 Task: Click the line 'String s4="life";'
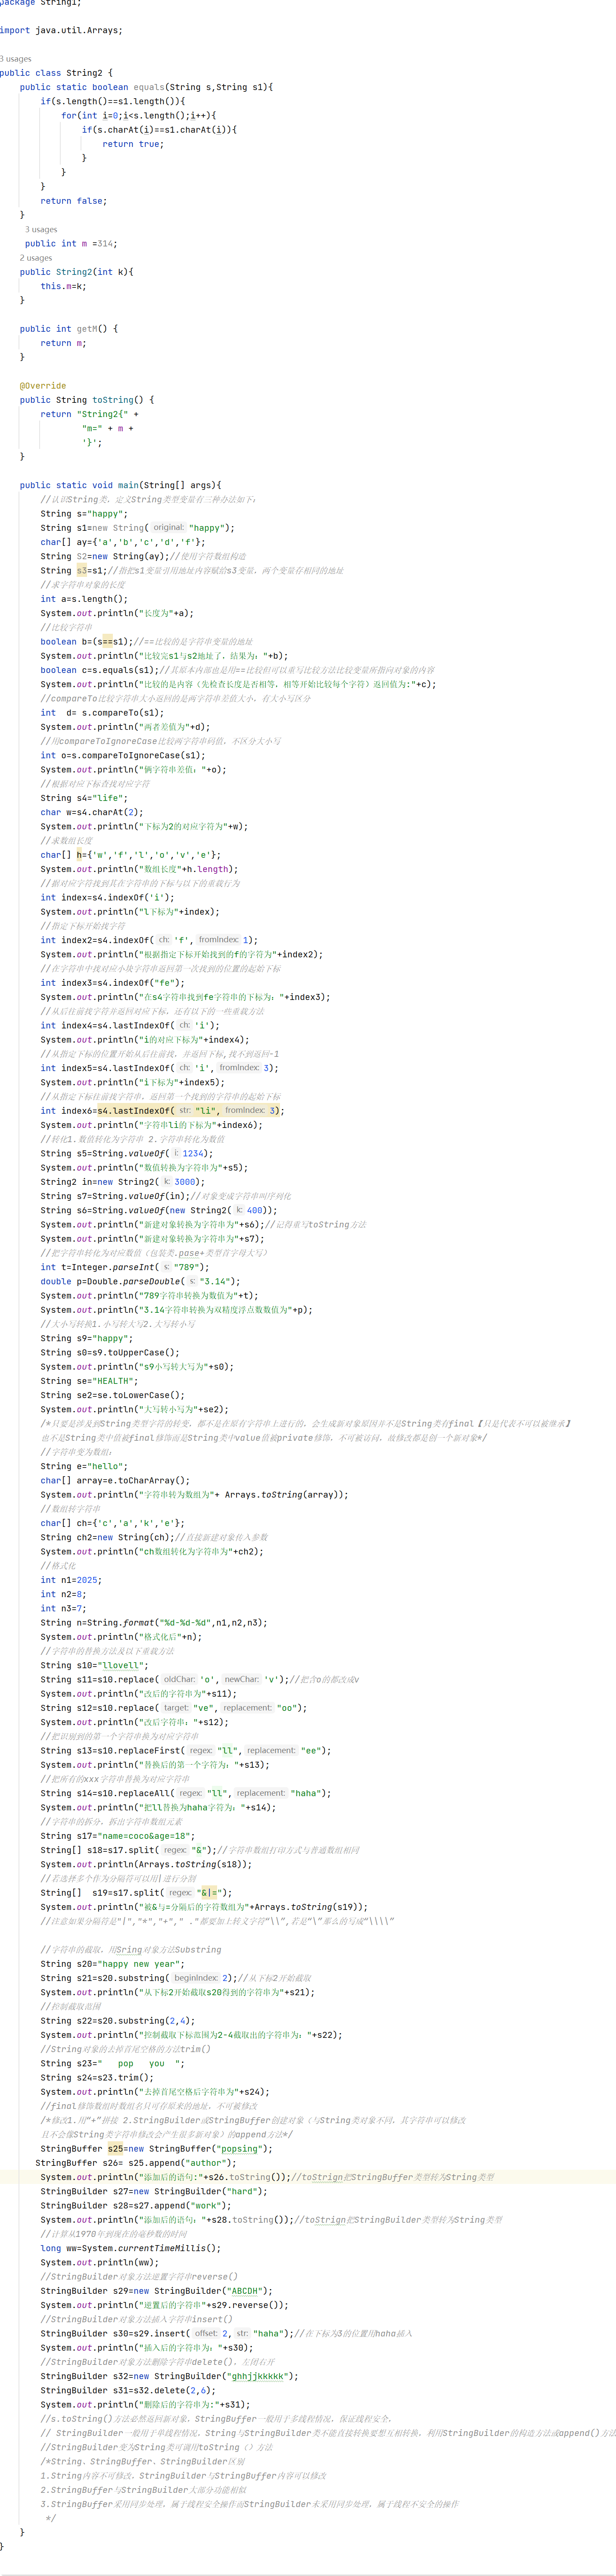click(x=84, y=798)
